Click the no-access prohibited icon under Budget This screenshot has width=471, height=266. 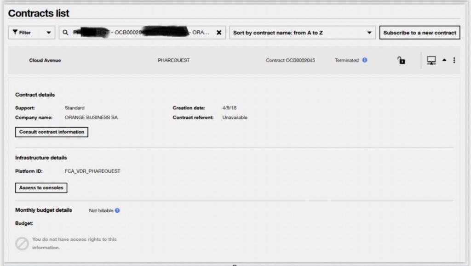[x=22, y=243]
